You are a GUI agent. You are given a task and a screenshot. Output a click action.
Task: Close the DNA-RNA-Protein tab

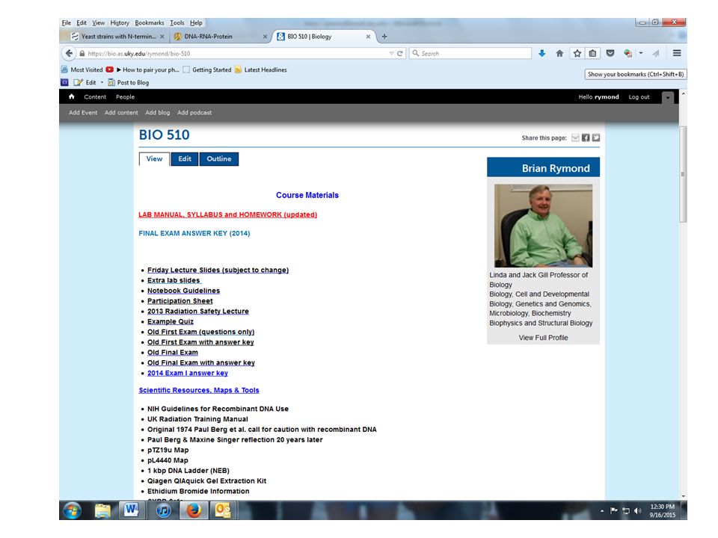(x=265, y=37)
